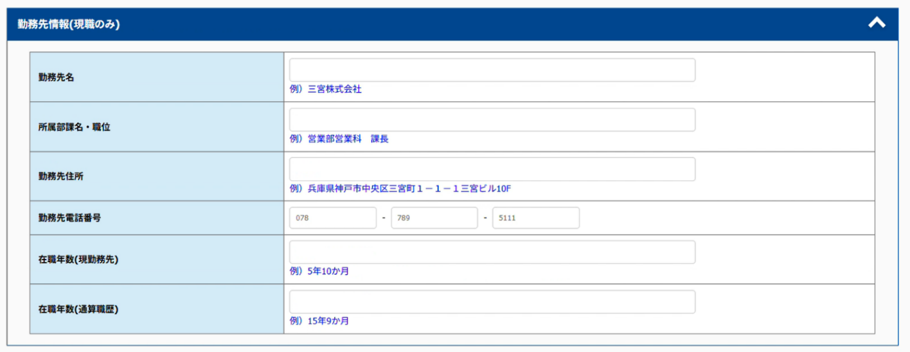Click the 勤務先情報(現職のみ) header title
910x352 pixels.
[69, 24]
